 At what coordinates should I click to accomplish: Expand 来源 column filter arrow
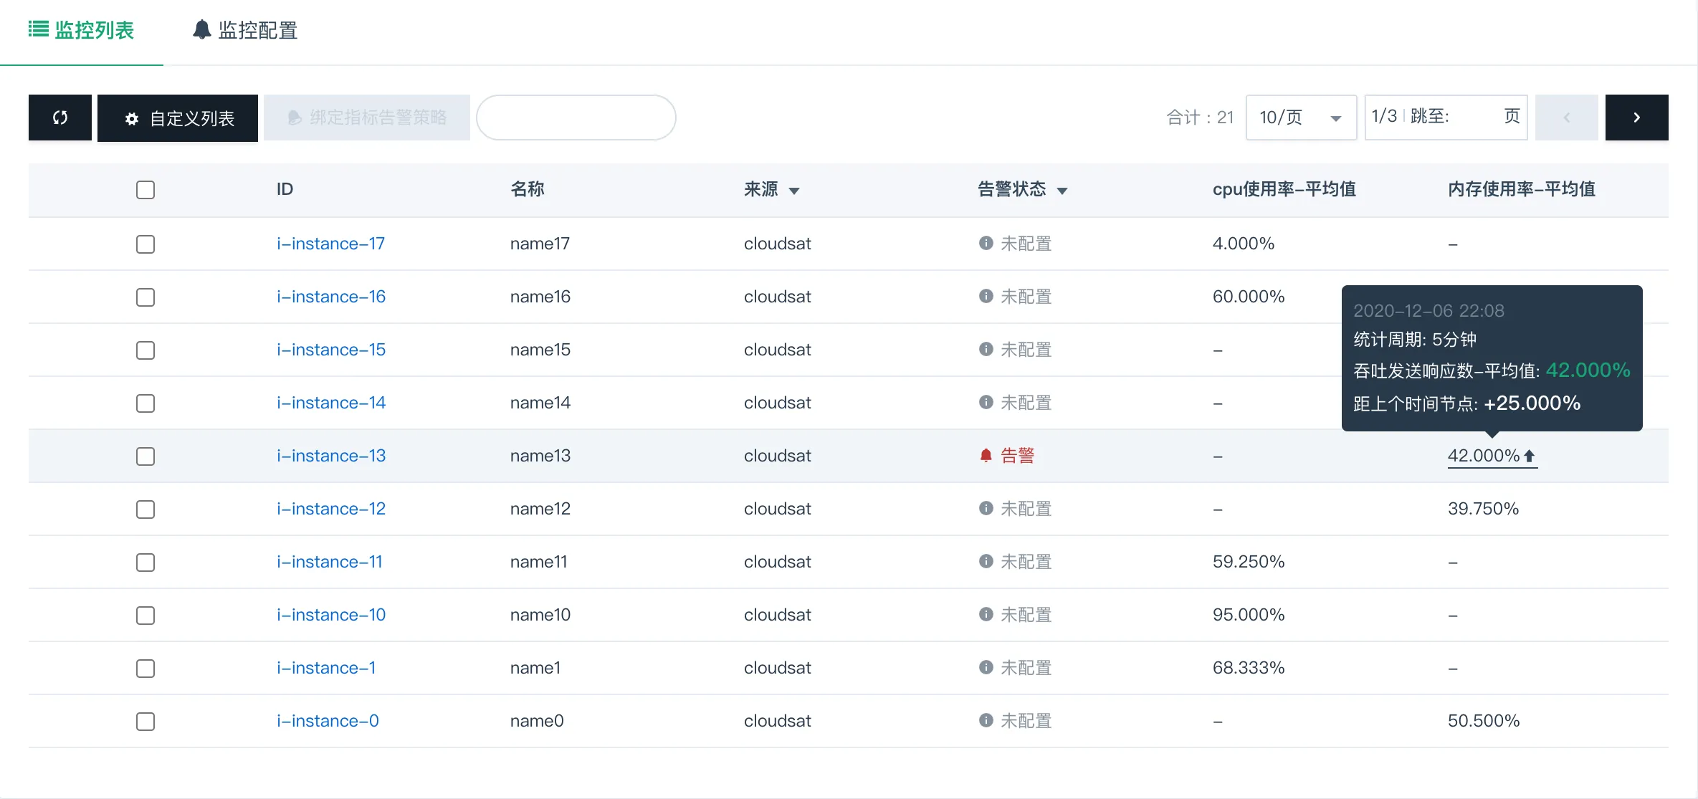tap(794, 191)
